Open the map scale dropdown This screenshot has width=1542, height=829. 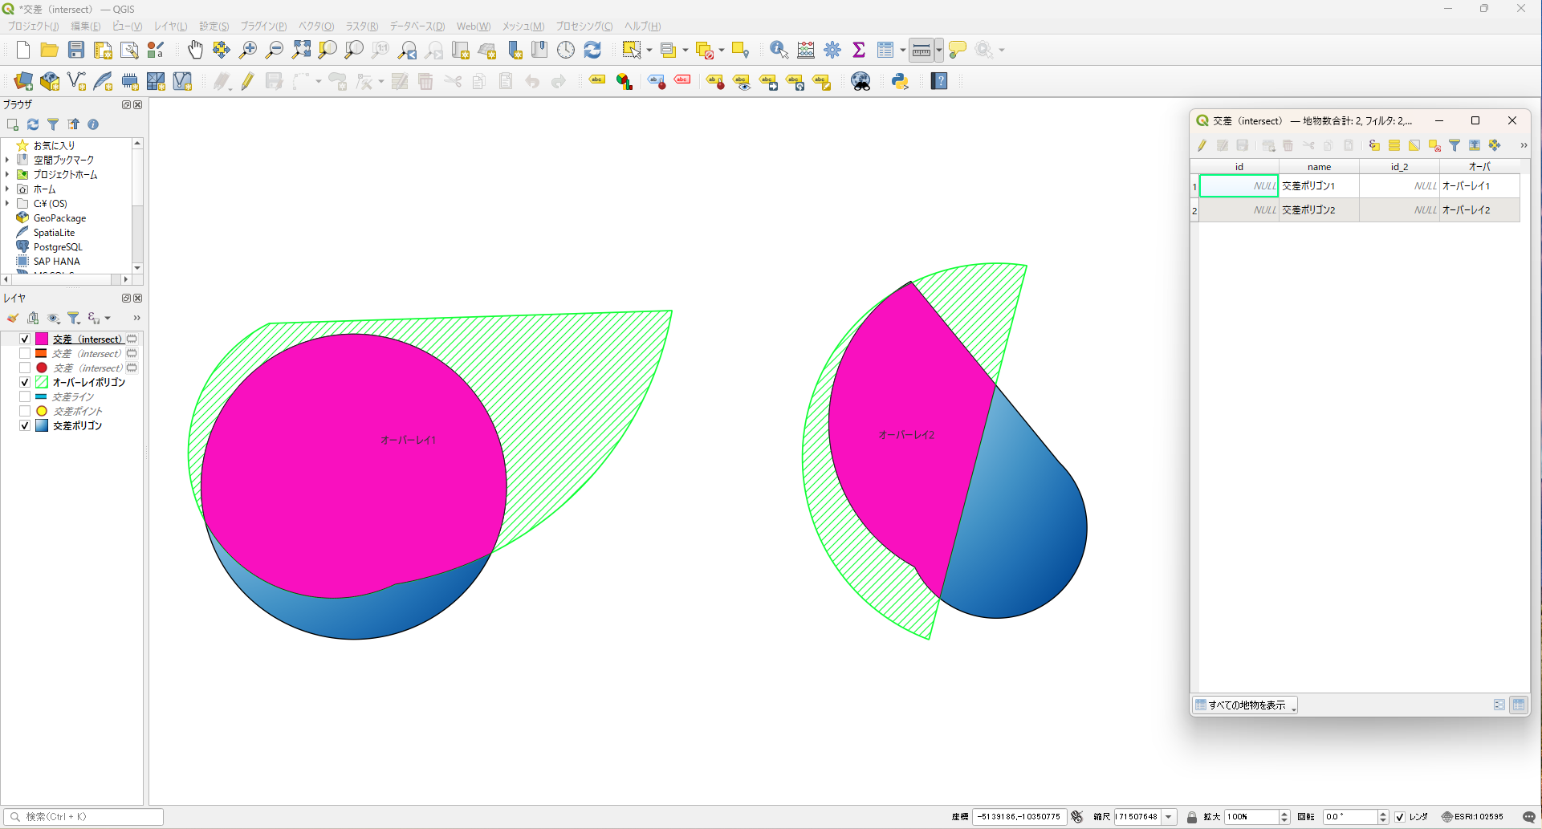pyautogui.click(x=1169, y=817)
